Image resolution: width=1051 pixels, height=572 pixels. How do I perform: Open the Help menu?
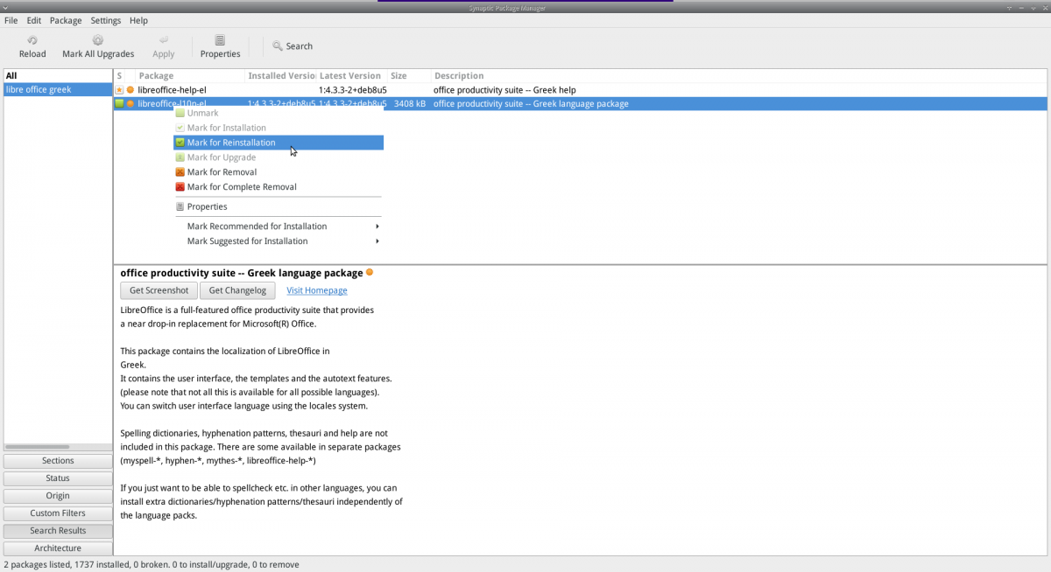click(x=138, y=20)
